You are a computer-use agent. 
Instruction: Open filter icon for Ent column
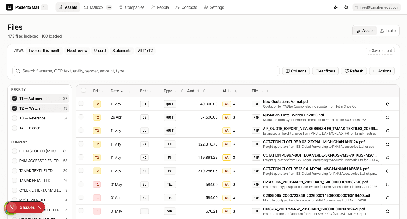[156, 91]
